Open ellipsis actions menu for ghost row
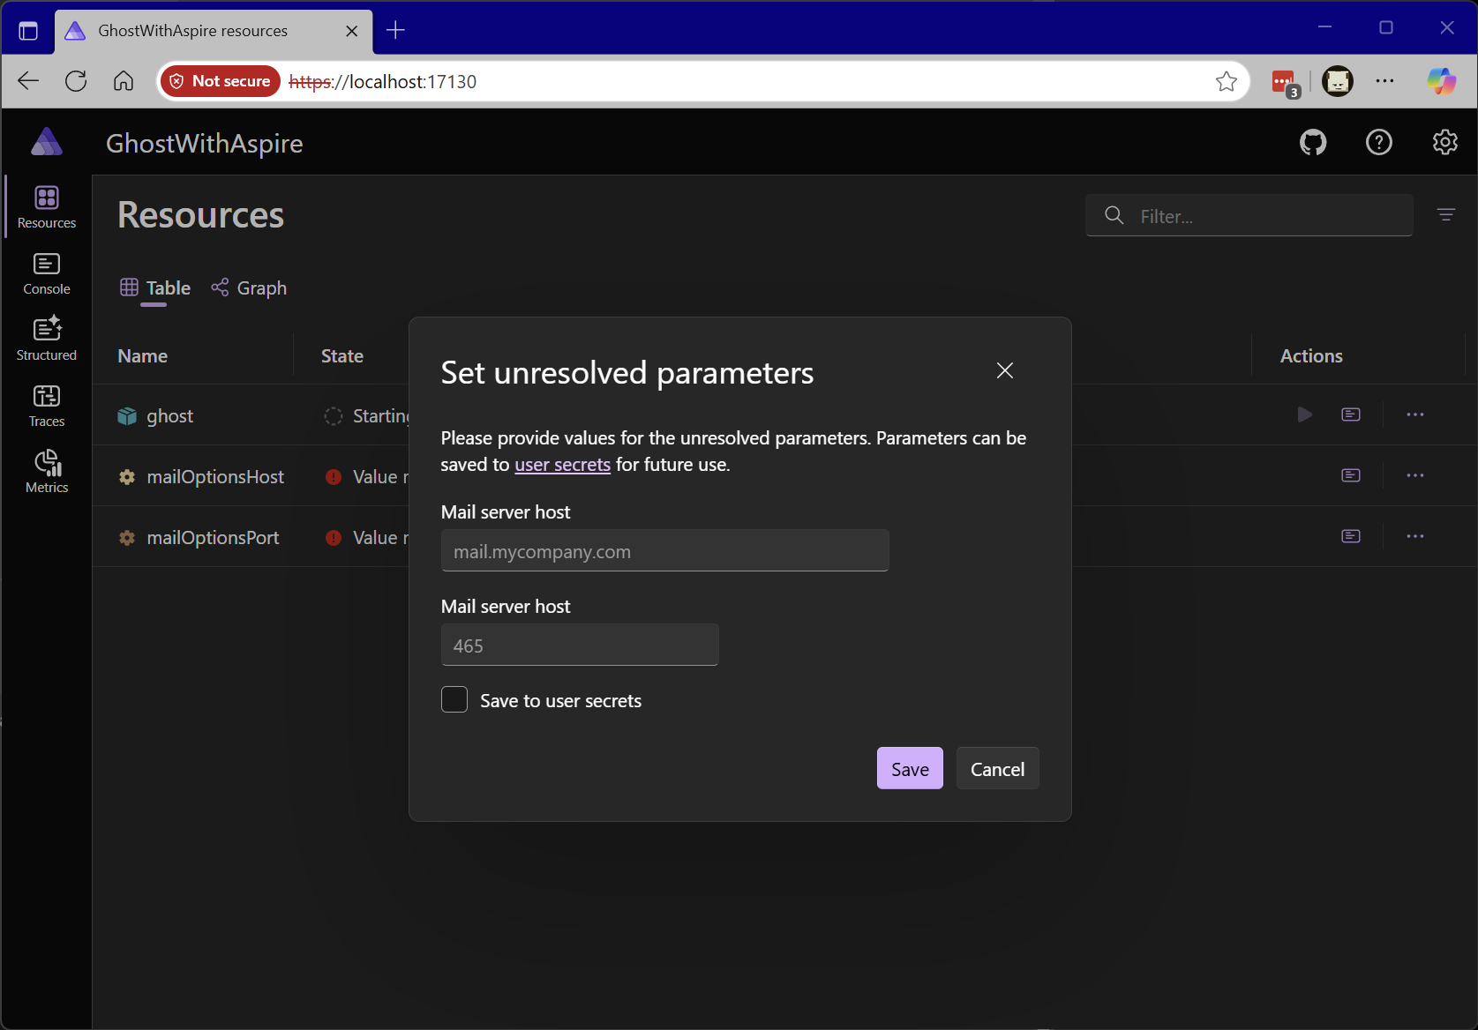The width and height of the screenshot is (1478, 1030). pos(1414,414)
